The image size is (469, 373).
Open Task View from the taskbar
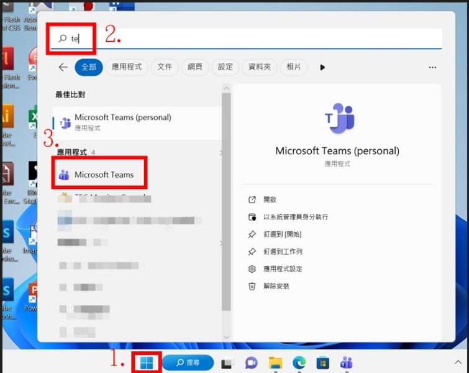227,363
